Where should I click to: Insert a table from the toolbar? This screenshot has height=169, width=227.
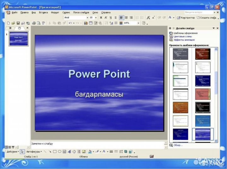click(x=90, y=23)
